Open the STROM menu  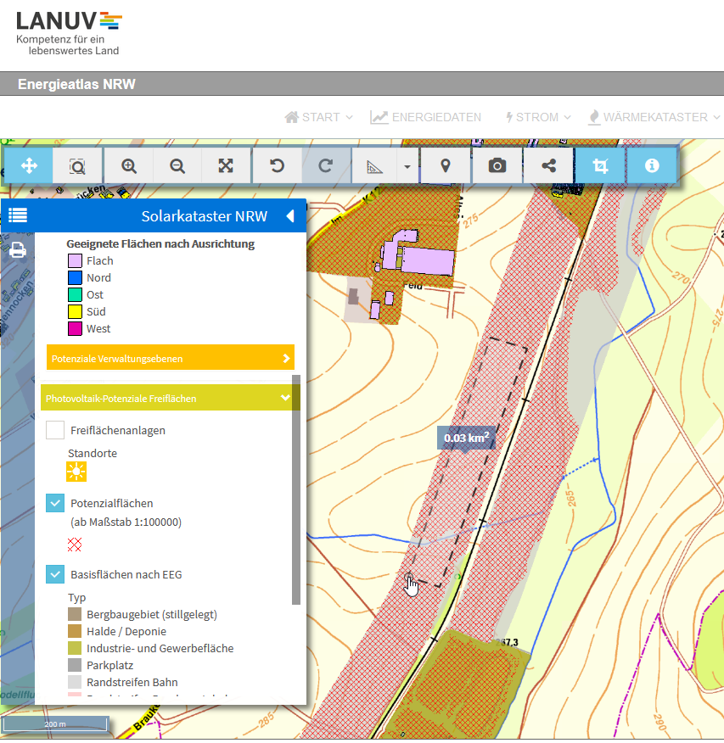coord(537,117)
